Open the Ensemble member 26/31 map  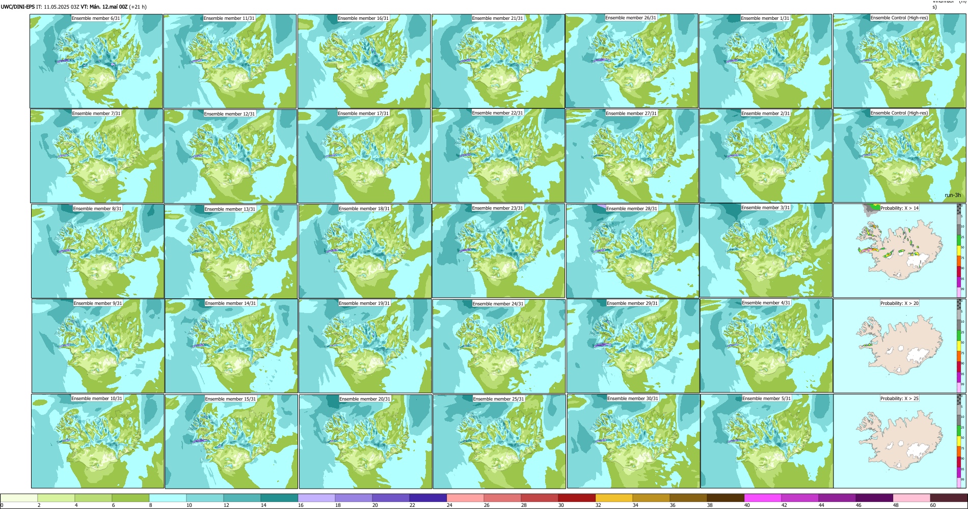[632, 61]
